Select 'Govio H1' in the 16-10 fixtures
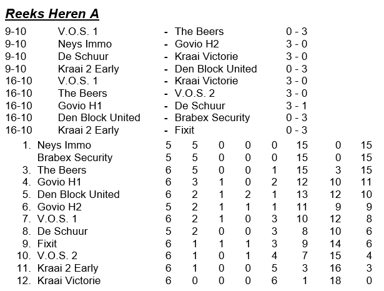 point(80,106)
